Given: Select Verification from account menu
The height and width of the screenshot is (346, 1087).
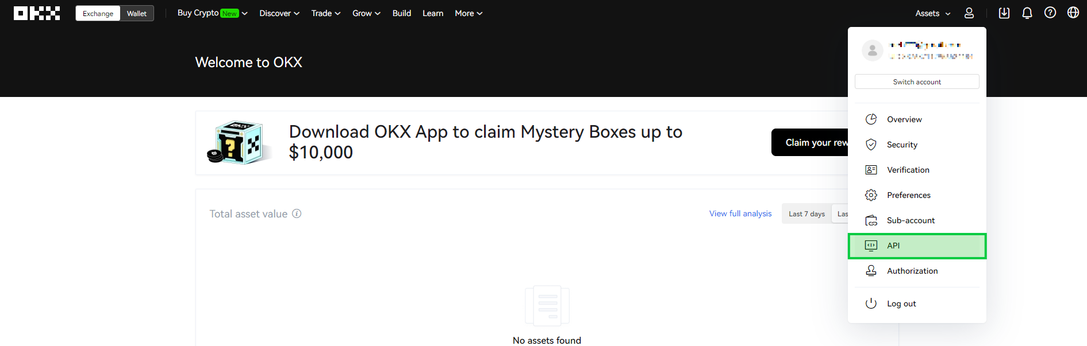Looking at the screenshot, I should pyautogui.click(x=917, y=170).
